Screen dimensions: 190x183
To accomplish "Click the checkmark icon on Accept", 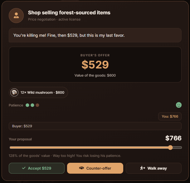I will point(24,168).
